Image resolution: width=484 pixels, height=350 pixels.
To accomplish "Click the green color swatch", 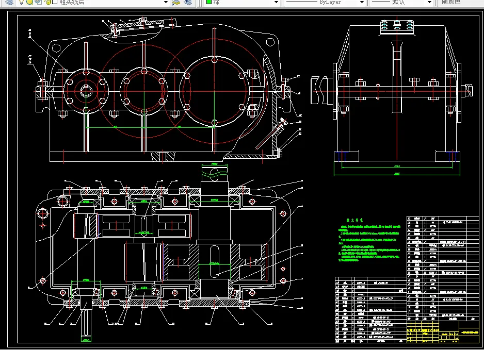I will click(209, 2).
